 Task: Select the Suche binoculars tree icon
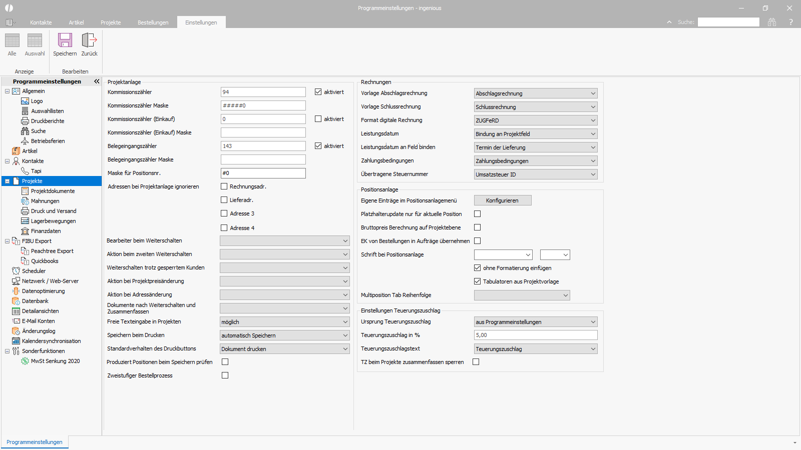pos(25,131)
